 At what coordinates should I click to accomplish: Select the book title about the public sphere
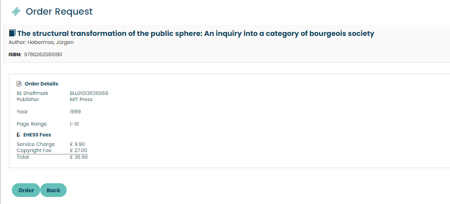[196, 34]
